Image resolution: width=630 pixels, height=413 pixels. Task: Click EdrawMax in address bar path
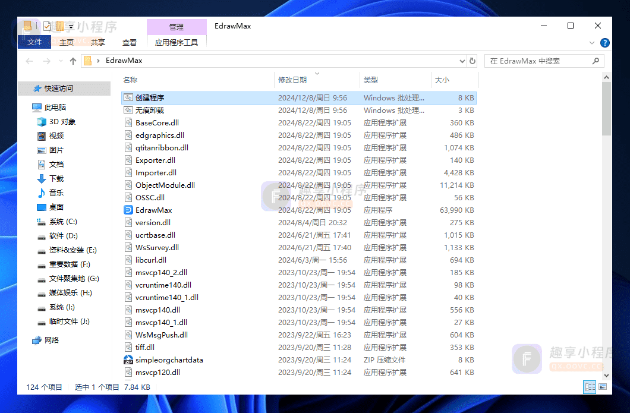point(124,61)
